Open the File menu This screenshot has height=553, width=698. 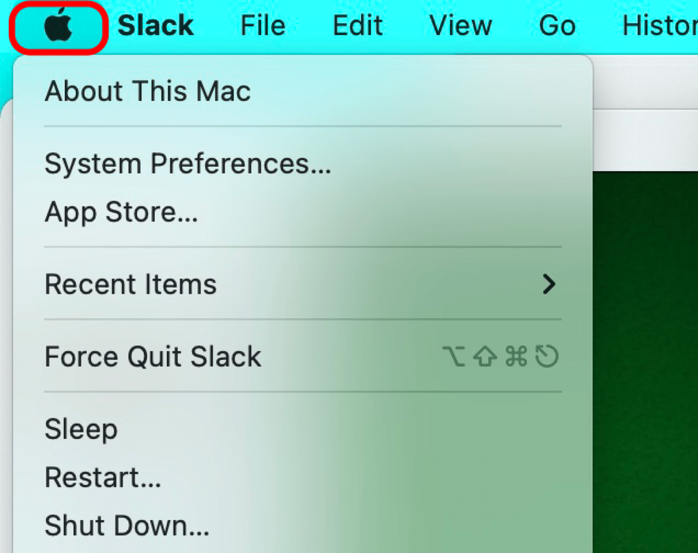(263, 26)
